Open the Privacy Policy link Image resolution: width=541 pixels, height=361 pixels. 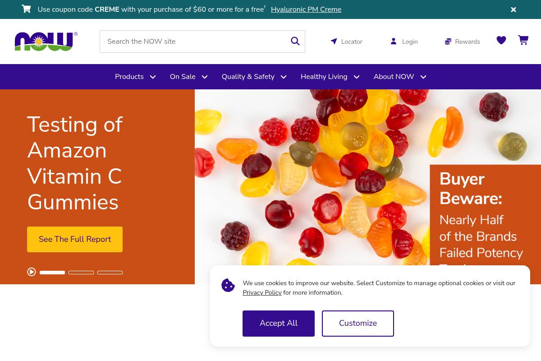262,292
